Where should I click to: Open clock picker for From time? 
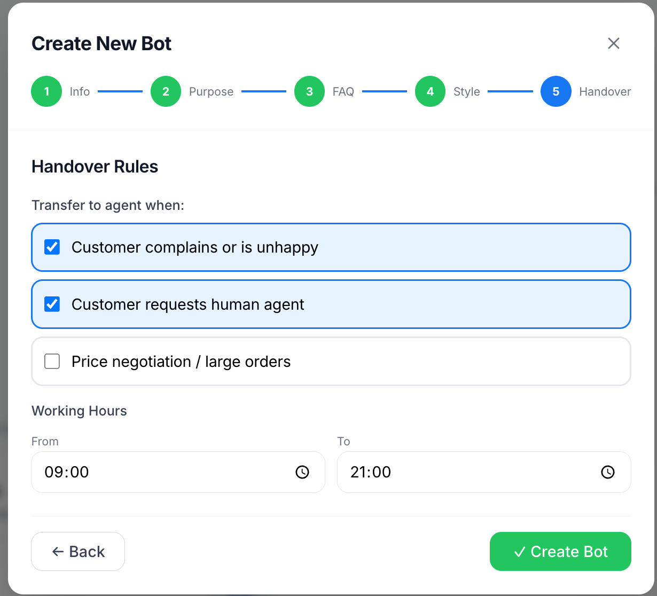point(302,472)
